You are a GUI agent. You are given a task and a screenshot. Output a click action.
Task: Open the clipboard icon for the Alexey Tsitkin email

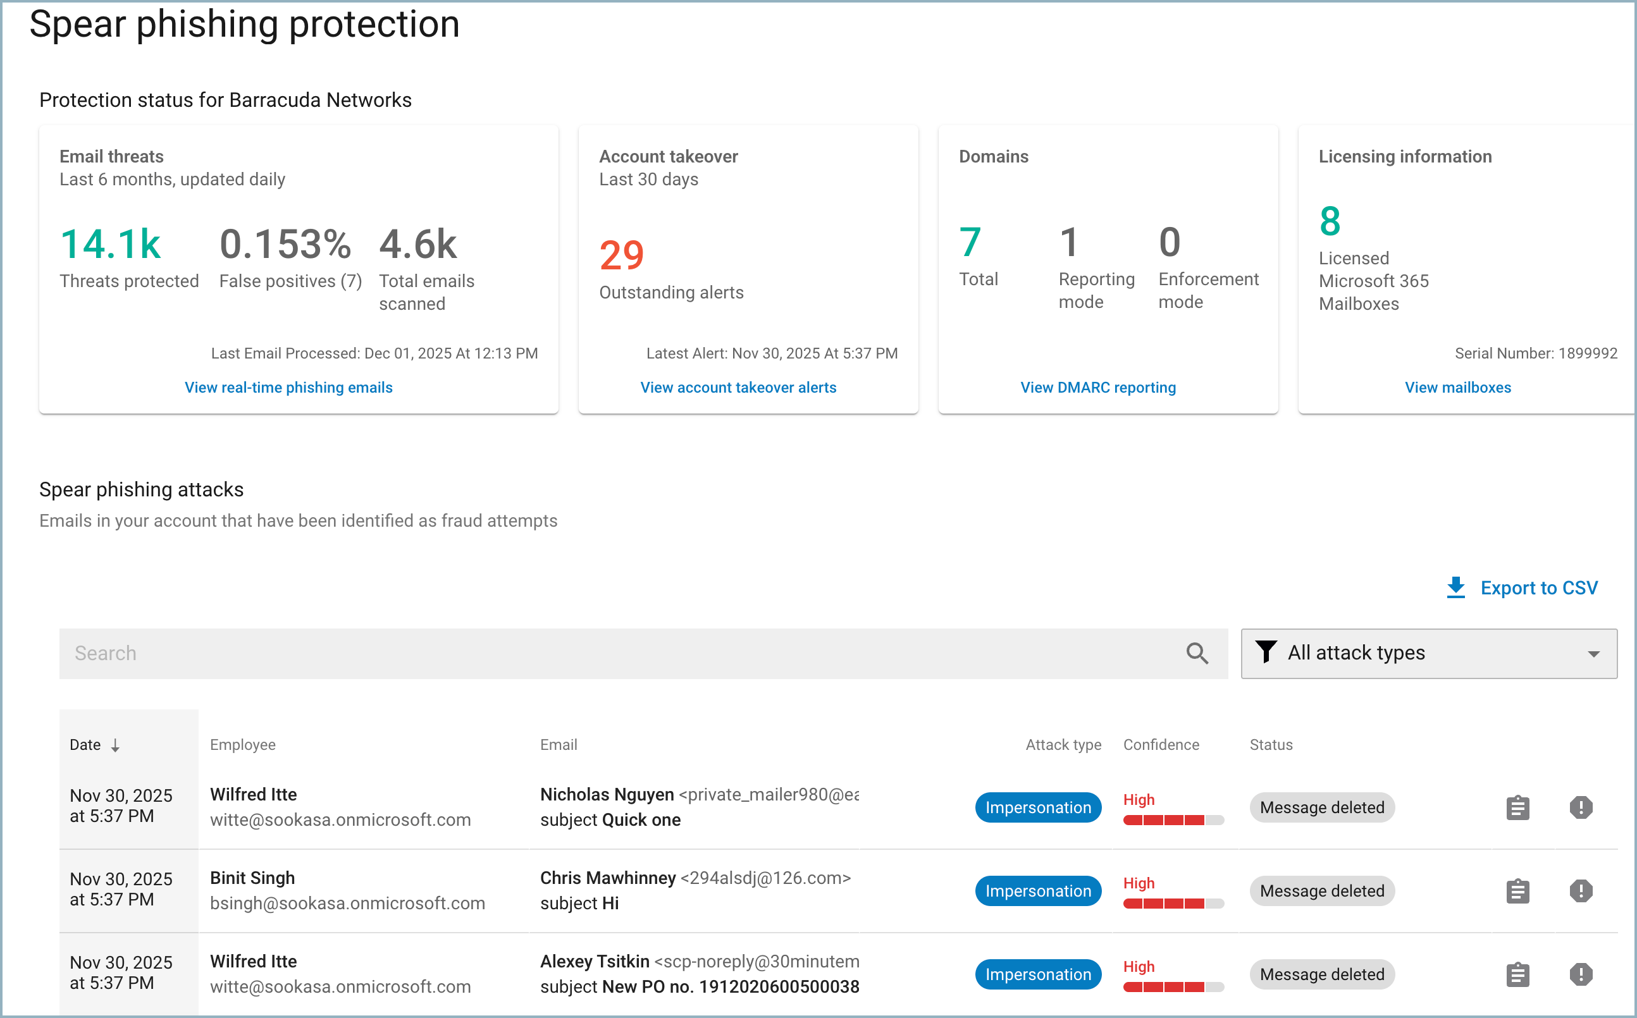(1517, 974)
